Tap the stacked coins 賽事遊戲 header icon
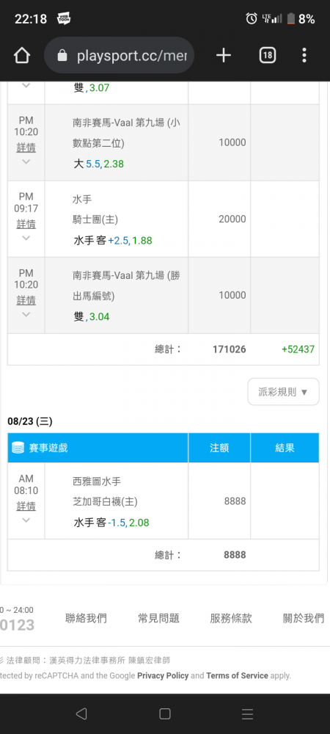This screenshot has height=734, width=330. click(18, 448)
